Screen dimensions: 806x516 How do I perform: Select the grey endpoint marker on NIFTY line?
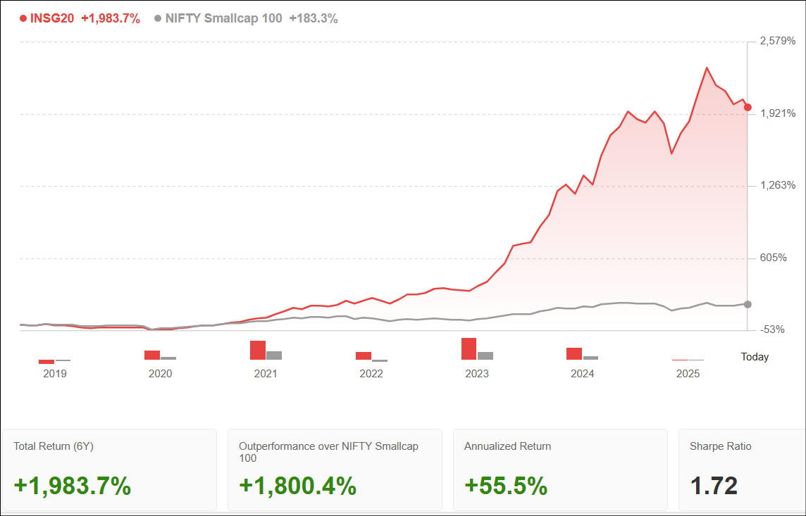[748, 304]
